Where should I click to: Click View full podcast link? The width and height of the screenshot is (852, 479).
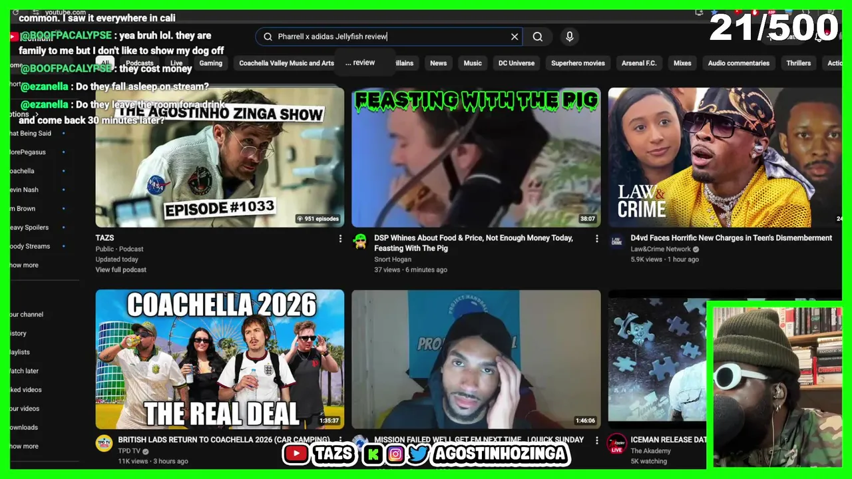120,269
